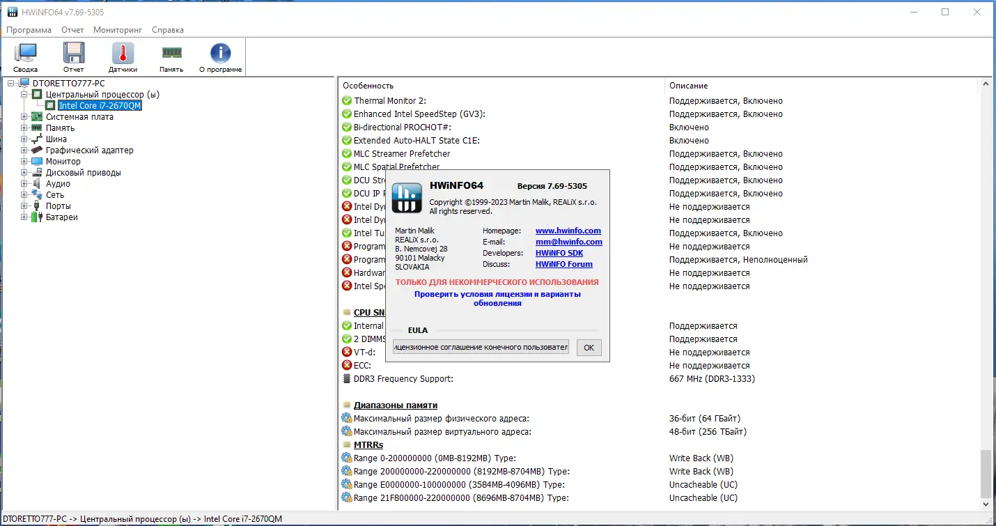
Task: Expand the Дисковые приводы node
Action: (x=24, y=173)
